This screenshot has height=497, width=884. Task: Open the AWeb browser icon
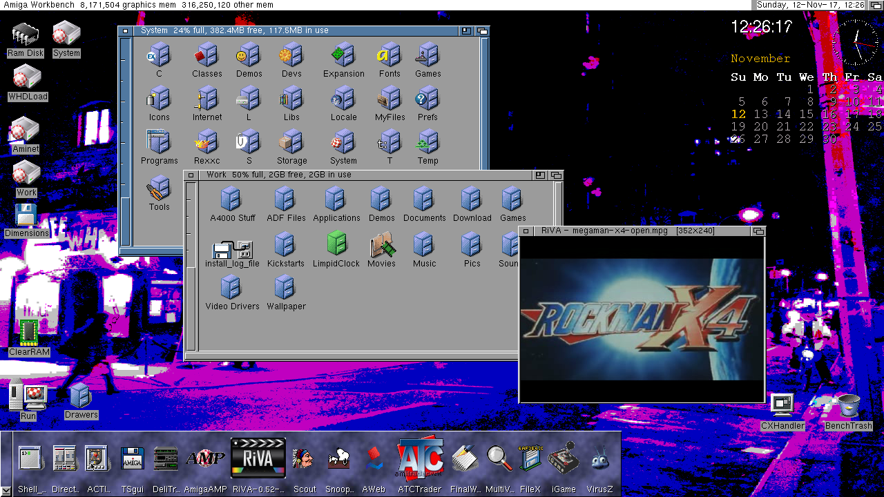tap(374, 460)
